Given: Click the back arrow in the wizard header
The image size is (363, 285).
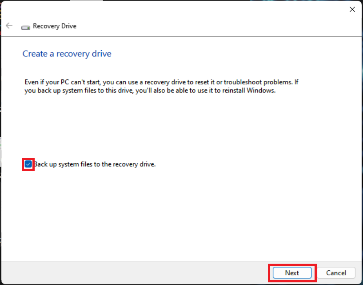Looking at the screenshot, I should point(9,26).
